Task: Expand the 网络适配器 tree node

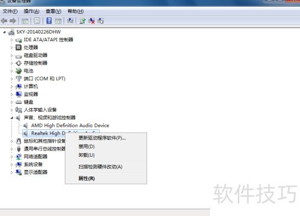Action: (11, 157)
